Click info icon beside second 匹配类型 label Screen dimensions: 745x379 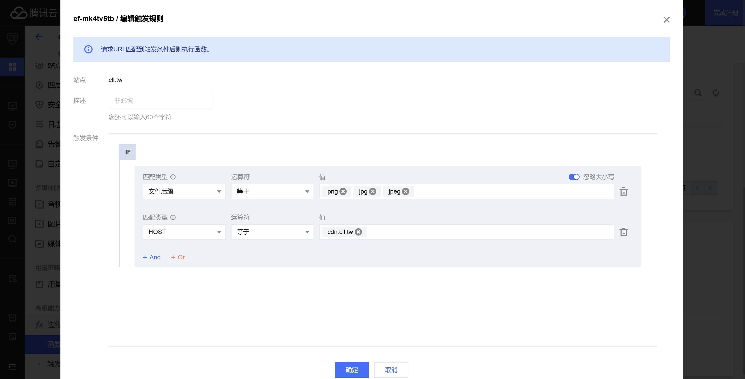pyautogui.click(x=173, y=217)
